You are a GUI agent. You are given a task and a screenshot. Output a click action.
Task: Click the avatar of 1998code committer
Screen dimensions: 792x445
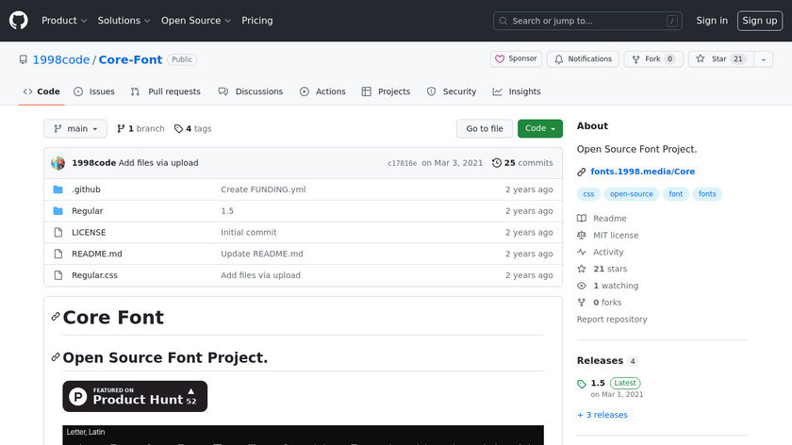(58, 163)
